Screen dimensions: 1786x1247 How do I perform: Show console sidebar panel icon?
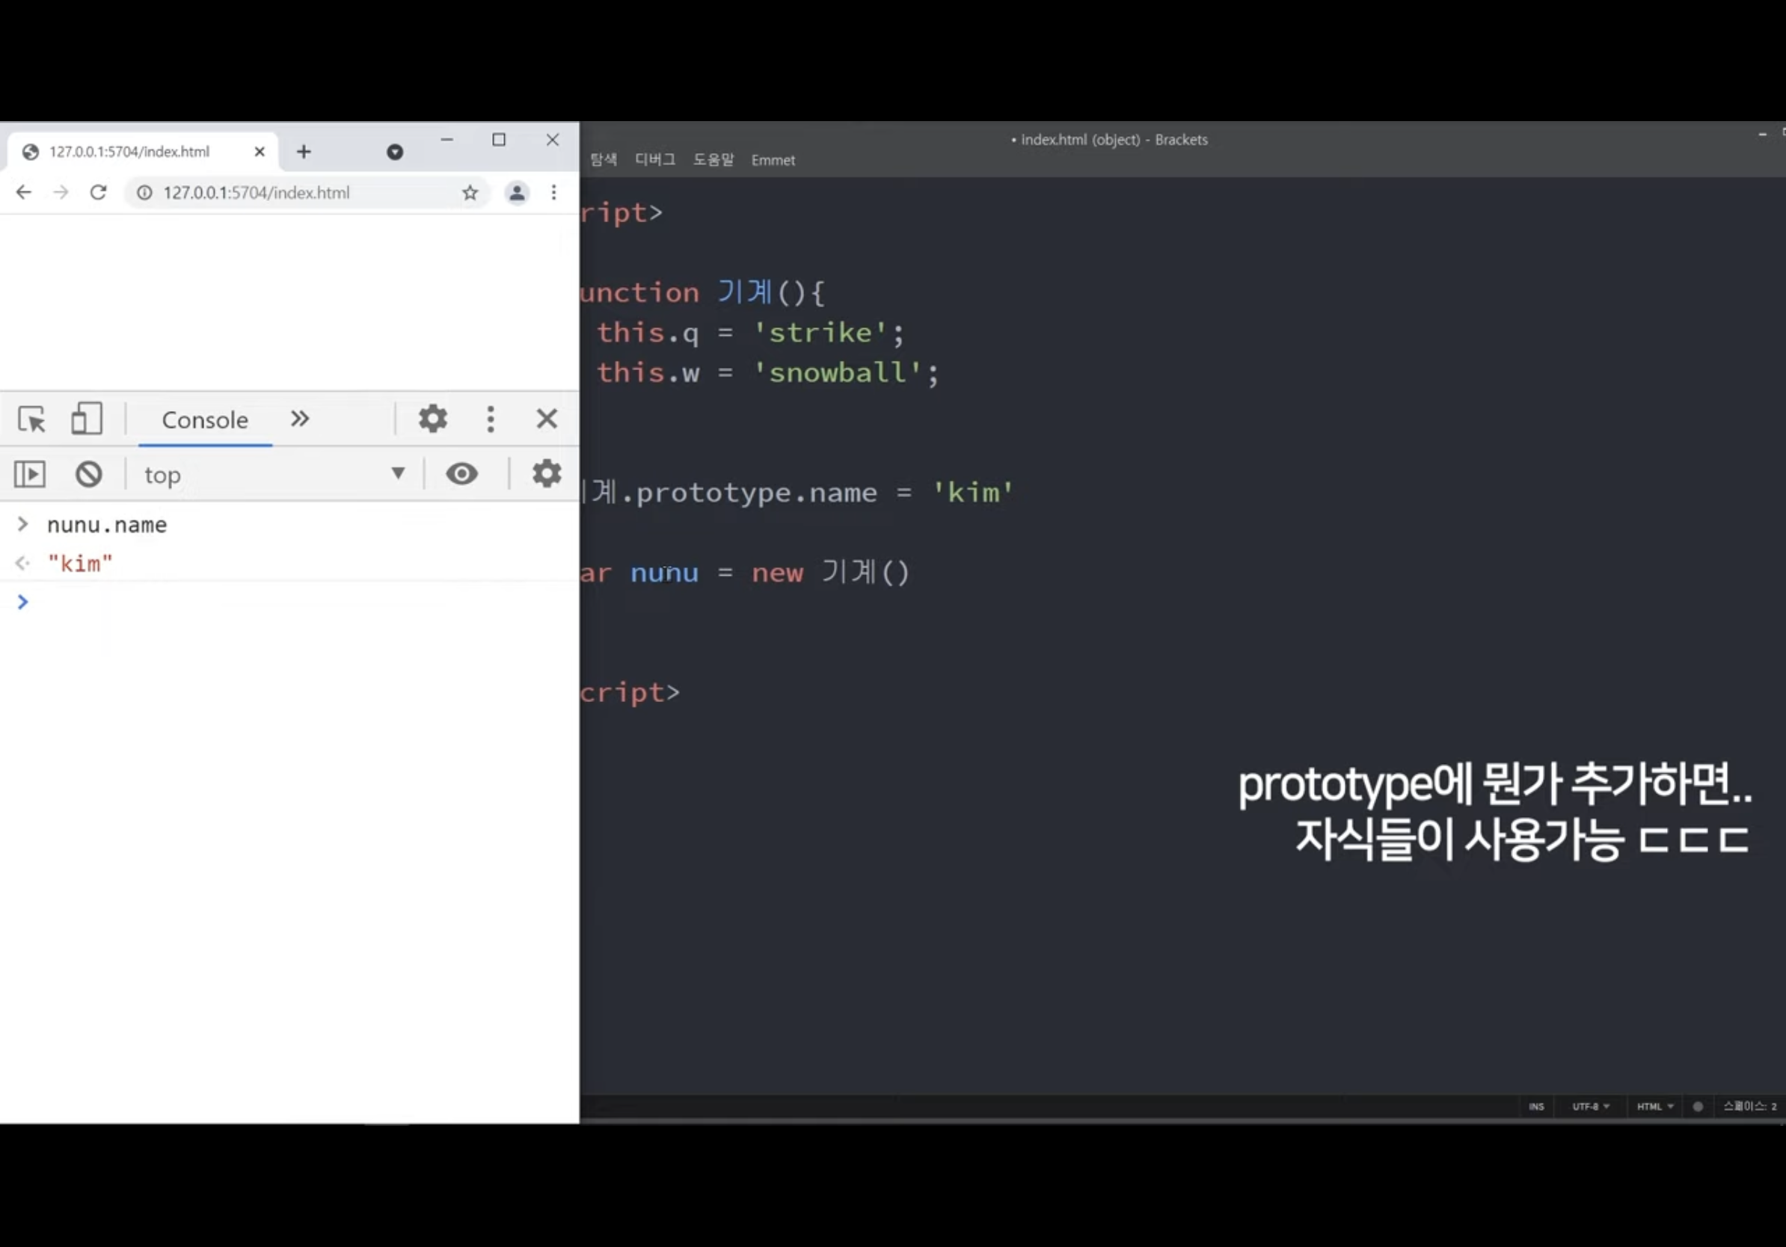point(30,474)
